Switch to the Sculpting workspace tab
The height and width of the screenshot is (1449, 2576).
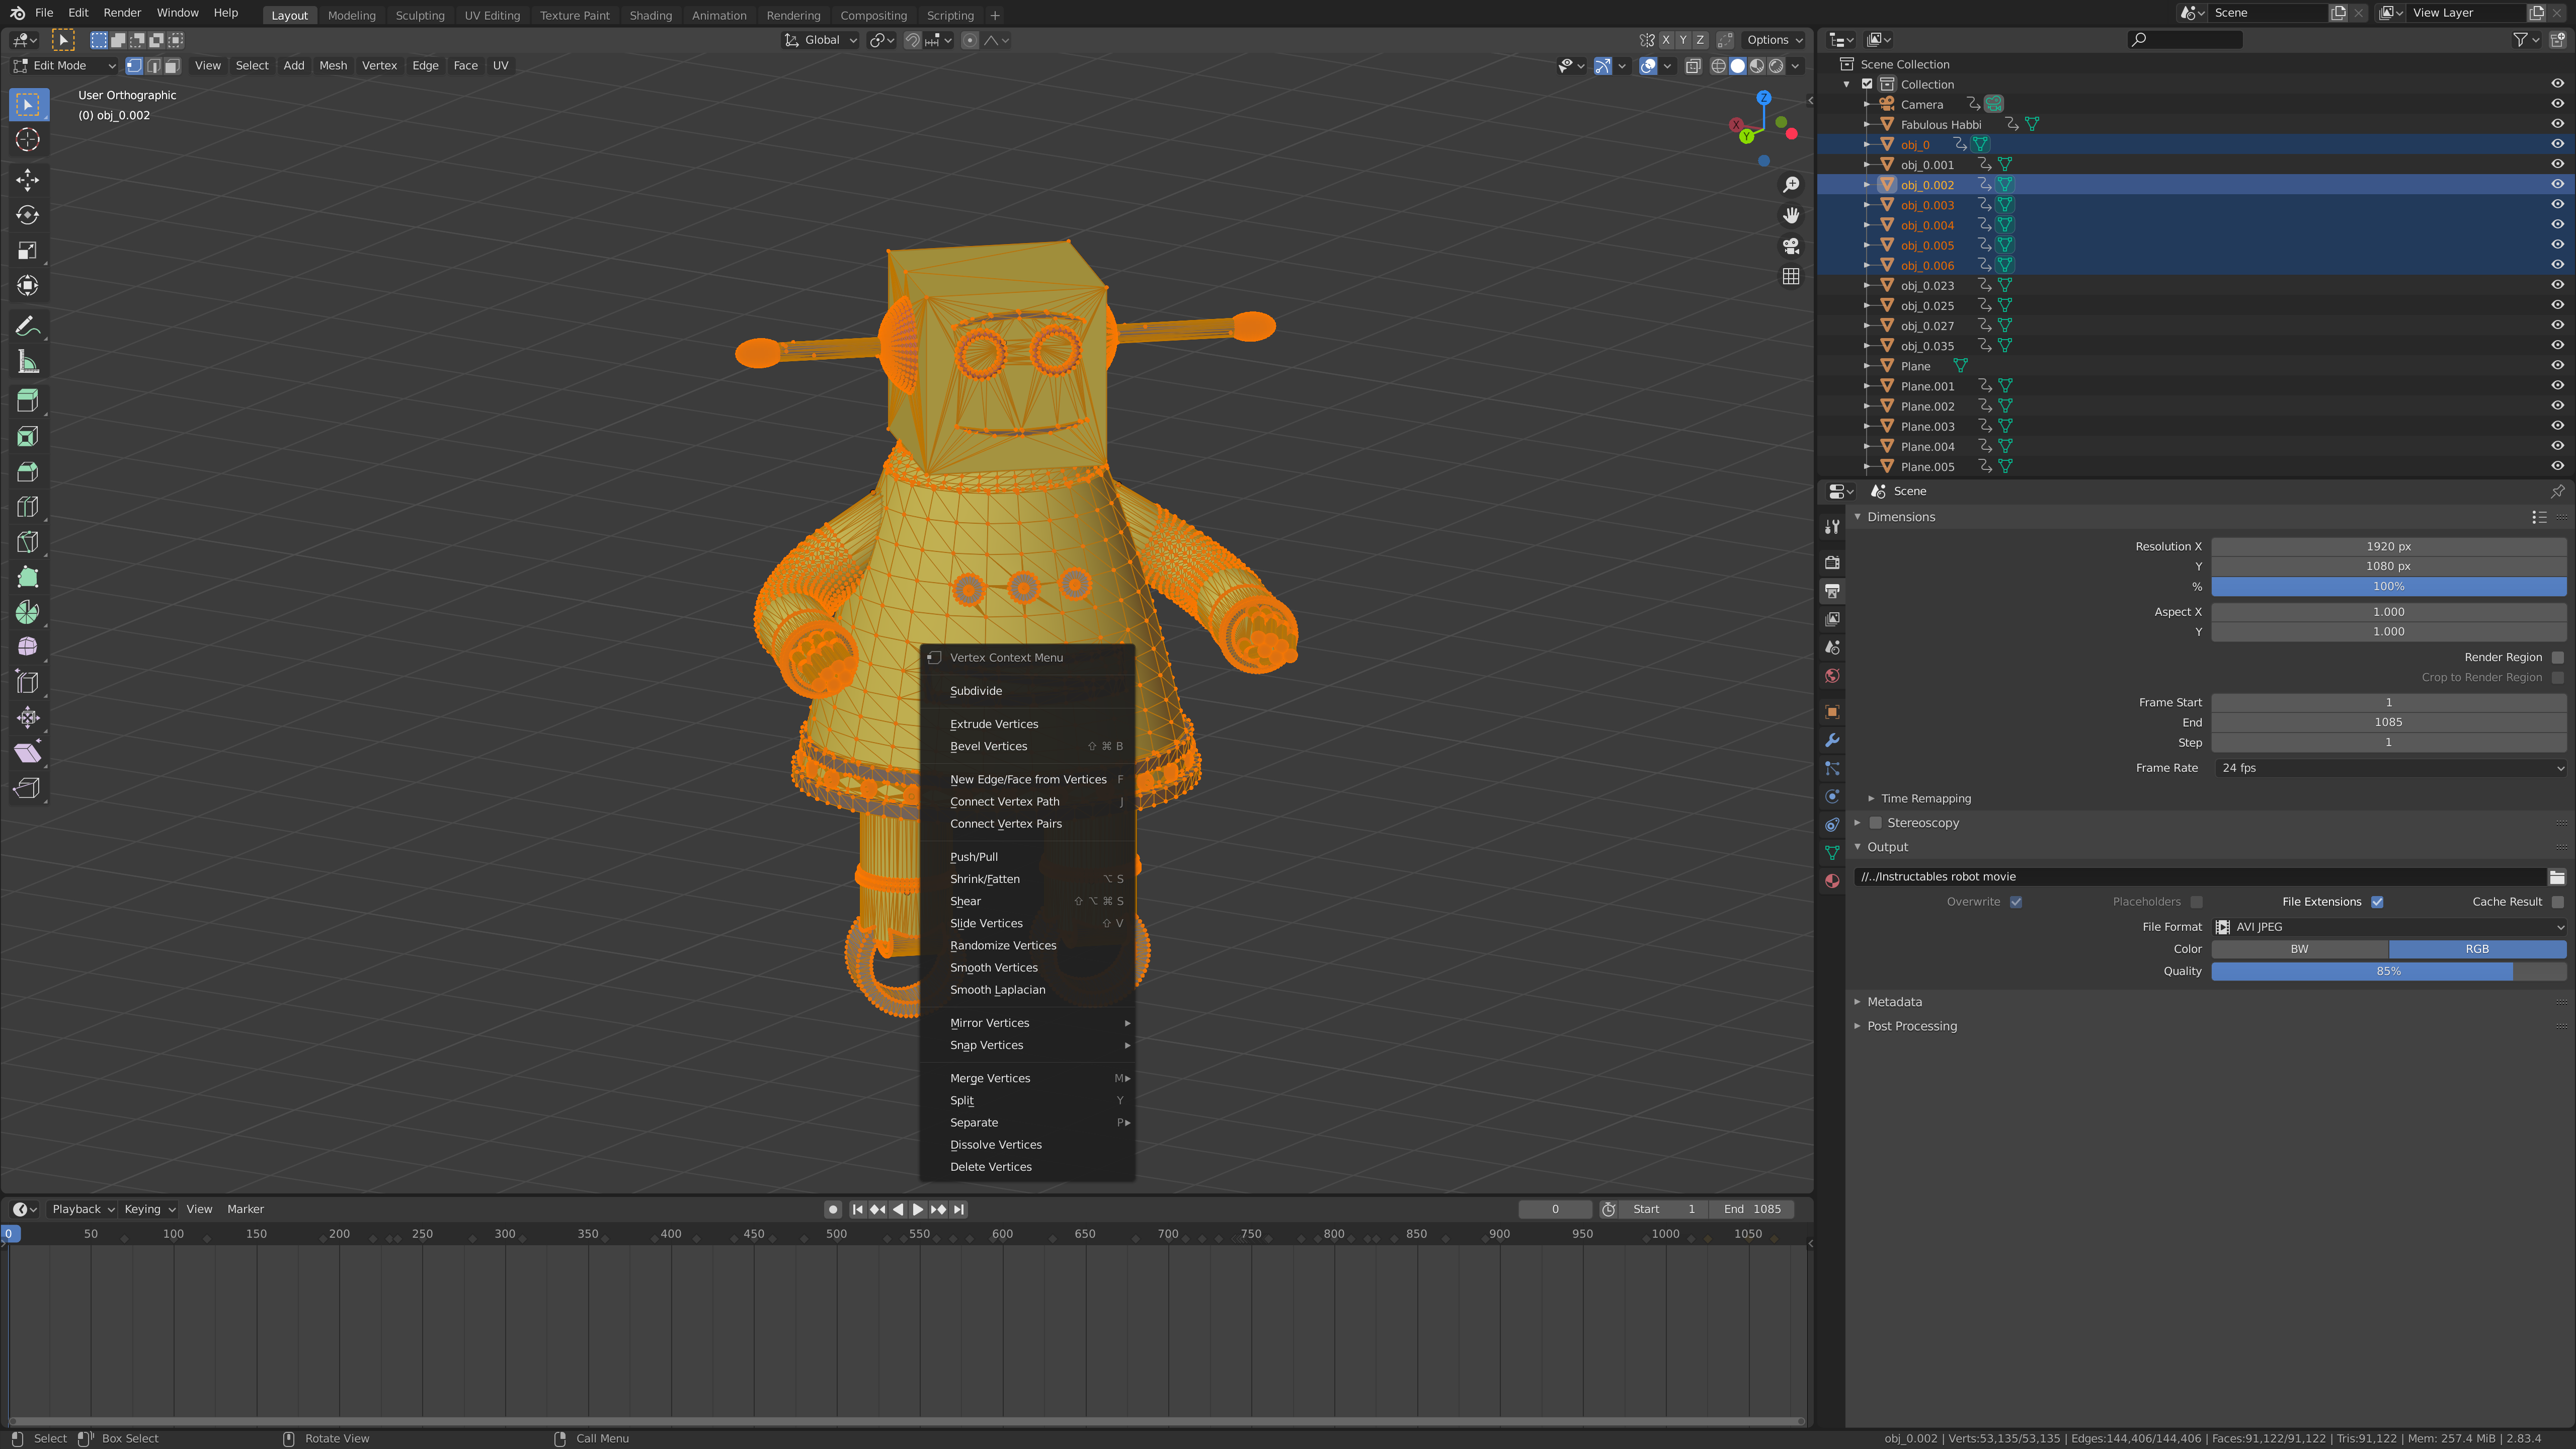420,15
